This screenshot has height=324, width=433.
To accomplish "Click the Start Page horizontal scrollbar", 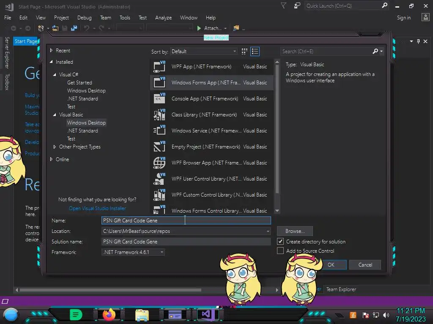I will pos(110,290).
